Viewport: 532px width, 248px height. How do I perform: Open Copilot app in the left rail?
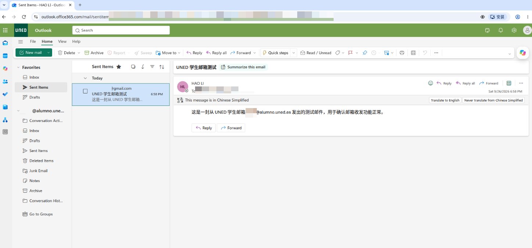(x=5, y=69)
